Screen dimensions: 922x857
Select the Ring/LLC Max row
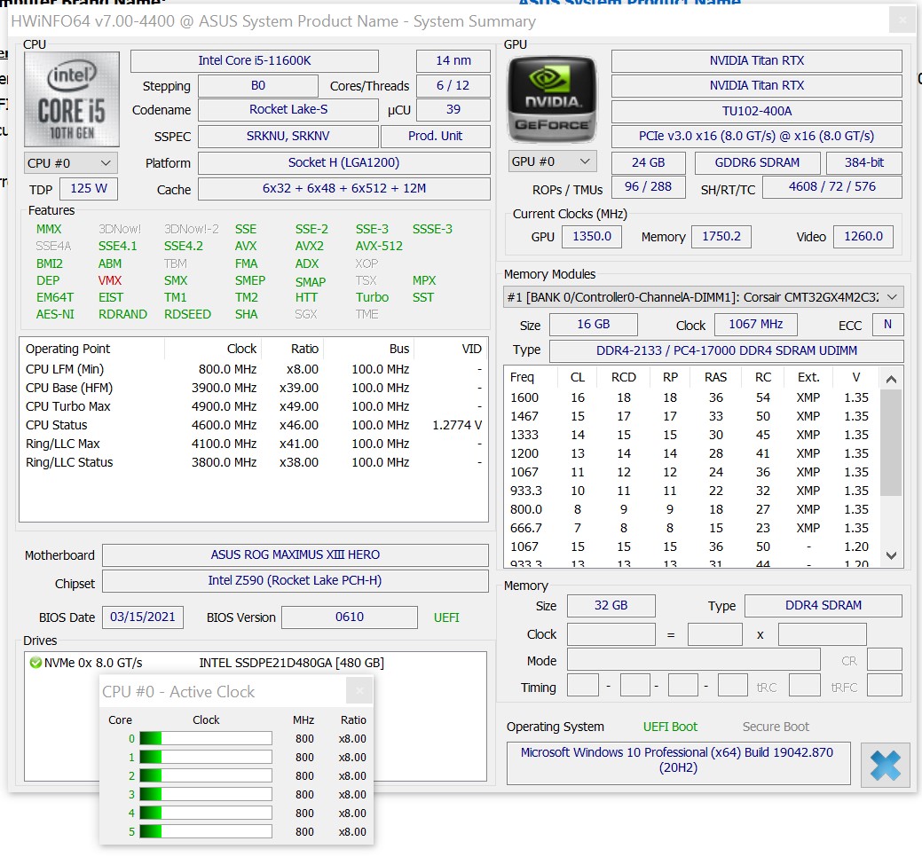coord(254,444)
